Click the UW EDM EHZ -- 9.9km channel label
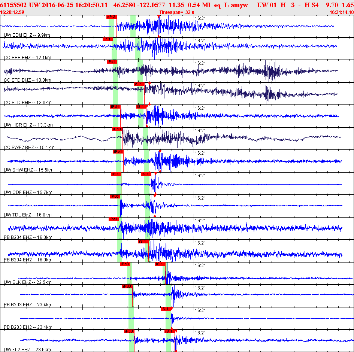Image resolution: width=354 pixels, height=352 pixels. point(27,35)
